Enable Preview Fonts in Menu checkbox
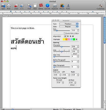The width and height of the screenshot is (106, 110). pos(64,33)
